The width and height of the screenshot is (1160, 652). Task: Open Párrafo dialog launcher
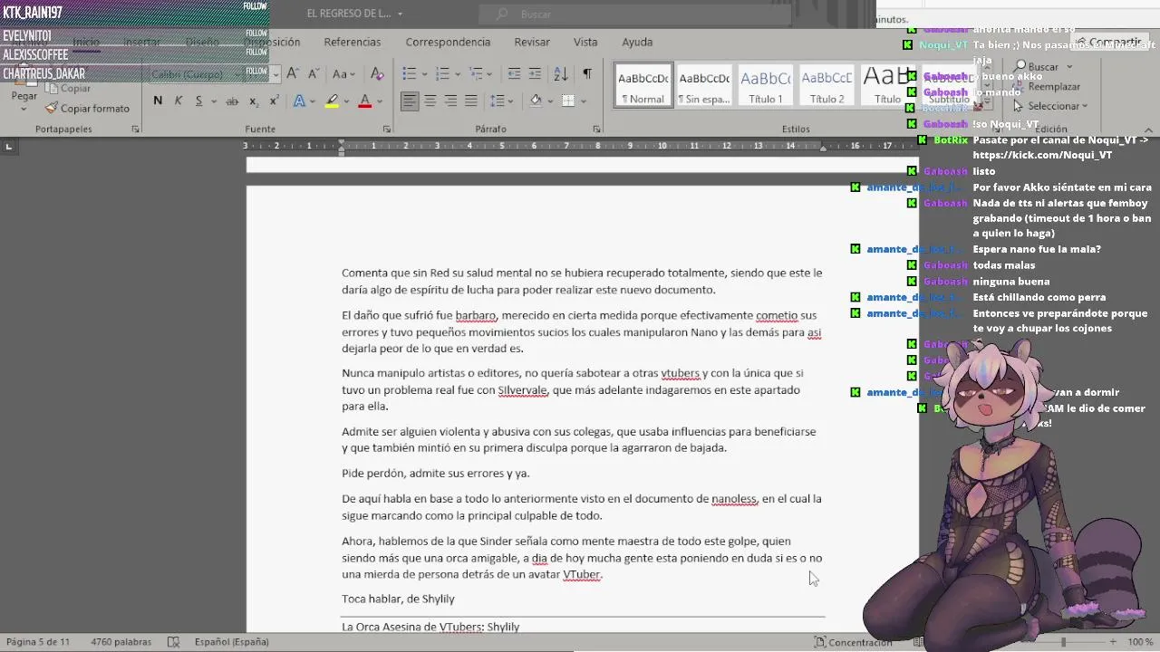(x=596, y=129)
